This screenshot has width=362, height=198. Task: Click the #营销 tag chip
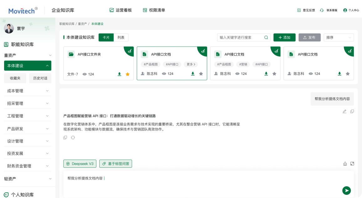[x=243, y=64]
